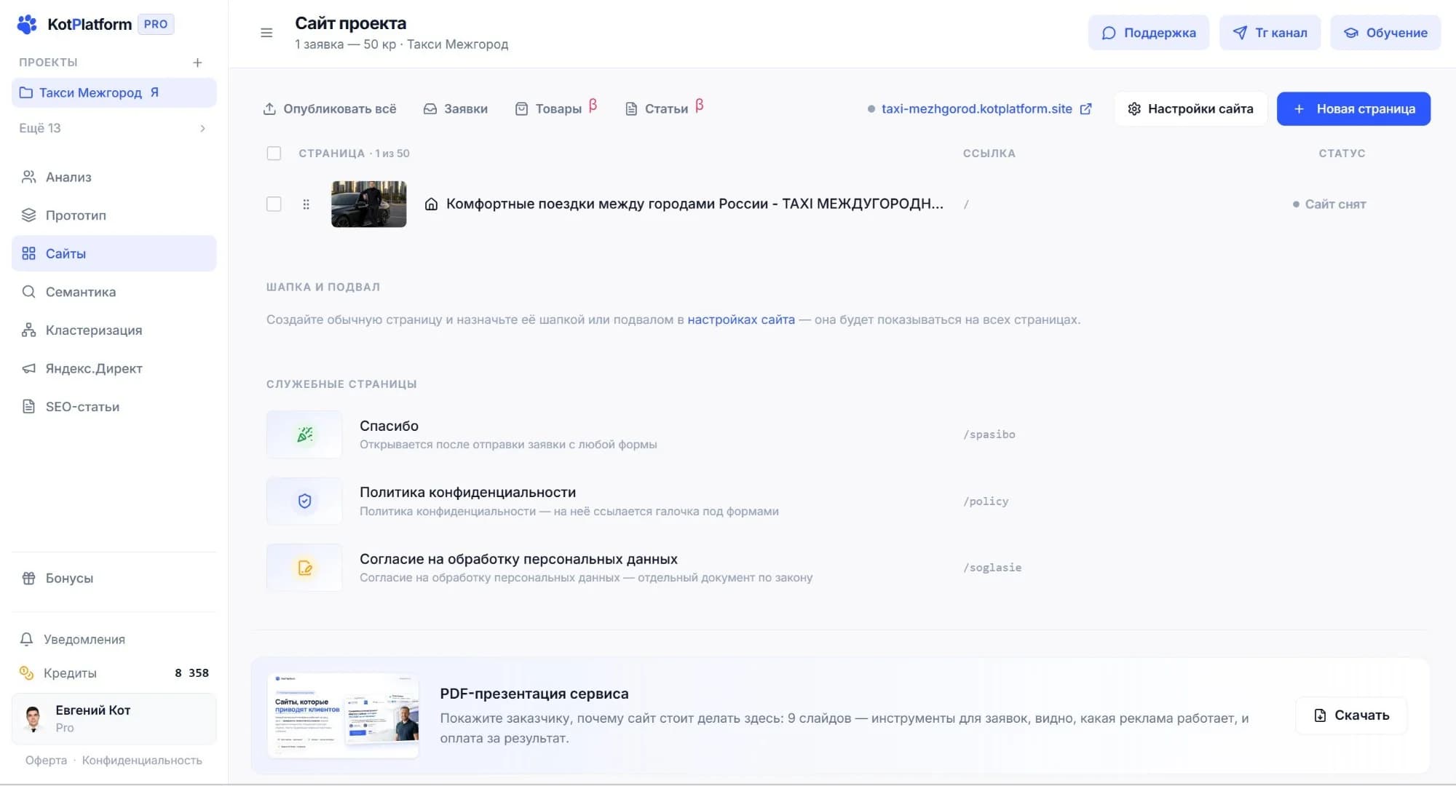The image size is (1456, 786).
Task: Open Яндекс.Директ in sidebar
Action: pos(114,368)
